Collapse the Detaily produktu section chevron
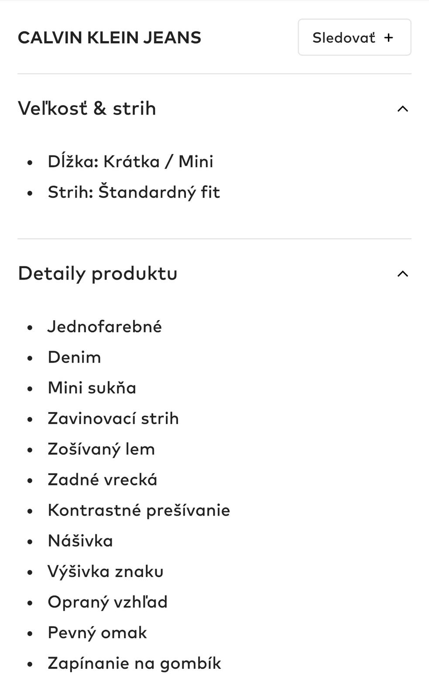This screenshot has width=429, height=699. [402, 274]
